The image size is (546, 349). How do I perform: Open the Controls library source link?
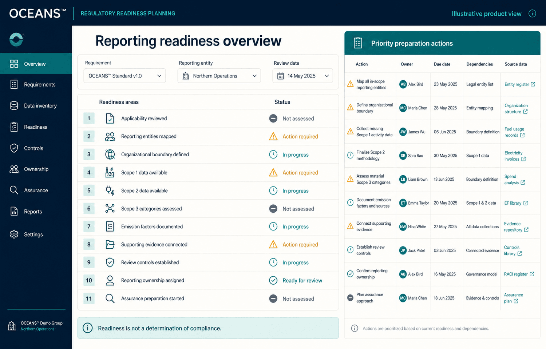513,250
